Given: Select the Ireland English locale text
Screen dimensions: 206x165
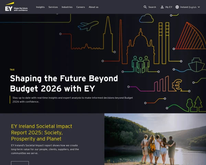Looking at the screenshot, I should 188,7.
